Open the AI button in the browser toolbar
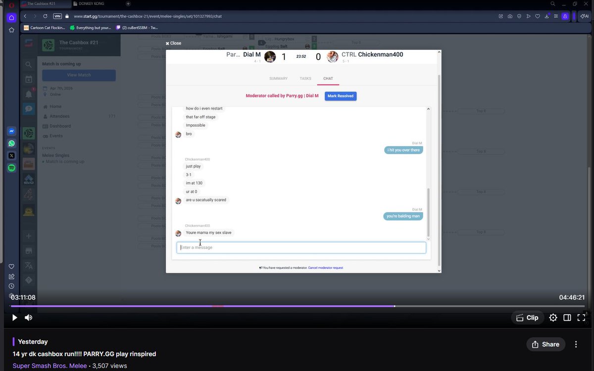Image resolution: width=594 pixels, height=371 pixels. [x=584, y=16]
